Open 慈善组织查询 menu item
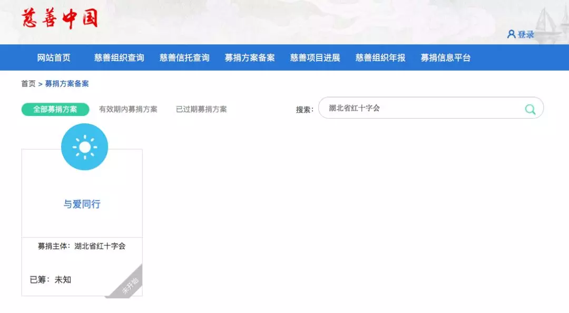This screenshot has width=569, height=313. pyautogui.click(x=119, y=58)
